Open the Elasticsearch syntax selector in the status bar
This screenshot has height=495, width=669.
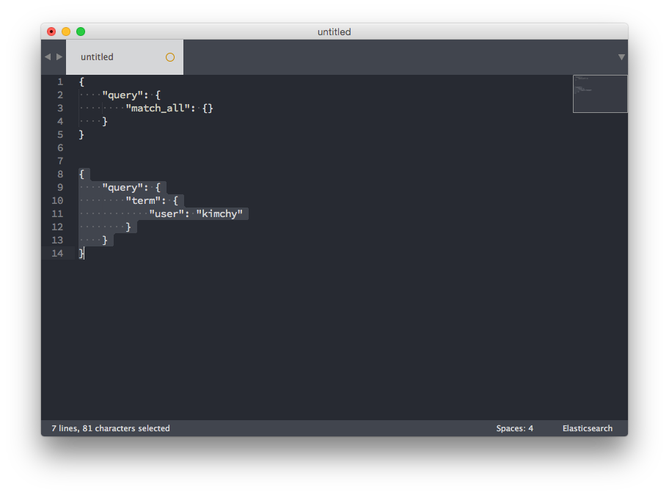[587, 428]
